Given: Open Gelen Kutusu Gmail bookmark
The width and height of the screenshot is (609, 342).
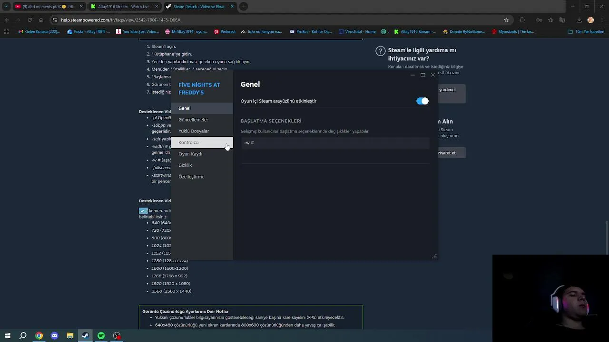Looking at the screenshot, I should pos(39,32).
